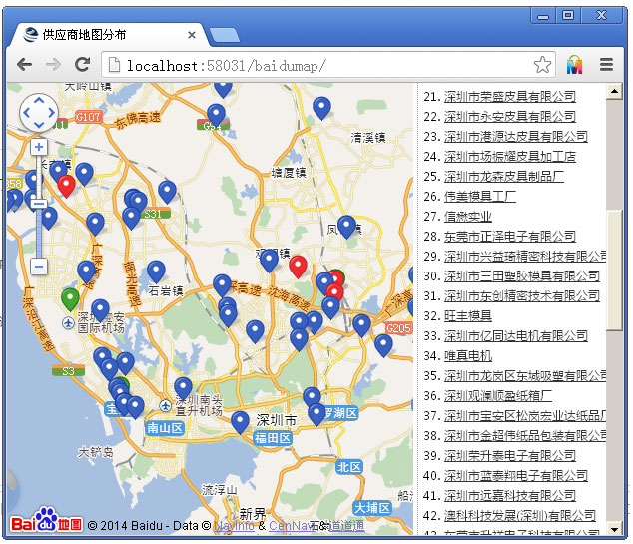The image size is (633, 544).
Task: Open supplier 26 伟美模具工厂
Action: pos(480,196)
